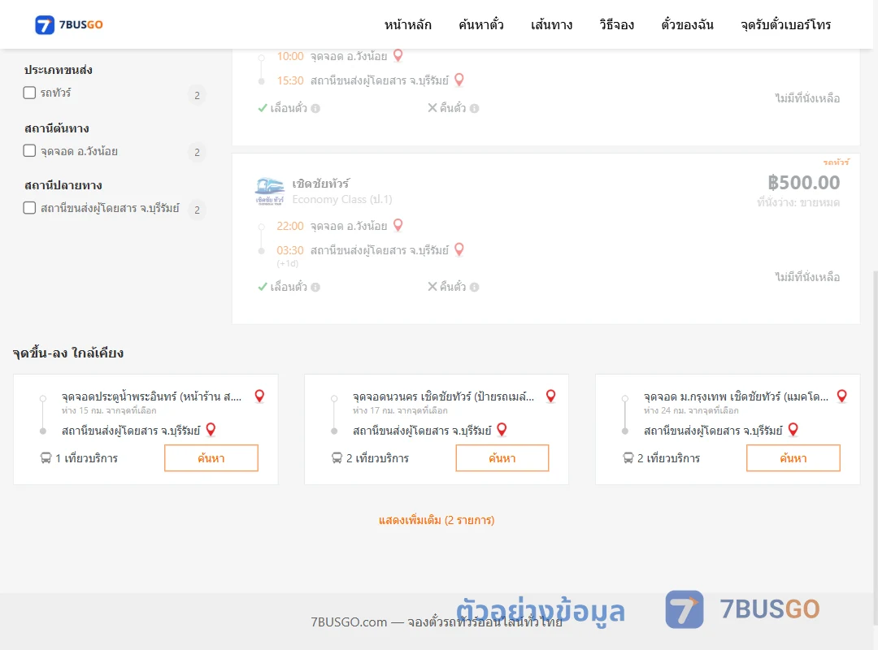Open วิธีจอง menu
The image size is (878, 650).
[616, 25]
